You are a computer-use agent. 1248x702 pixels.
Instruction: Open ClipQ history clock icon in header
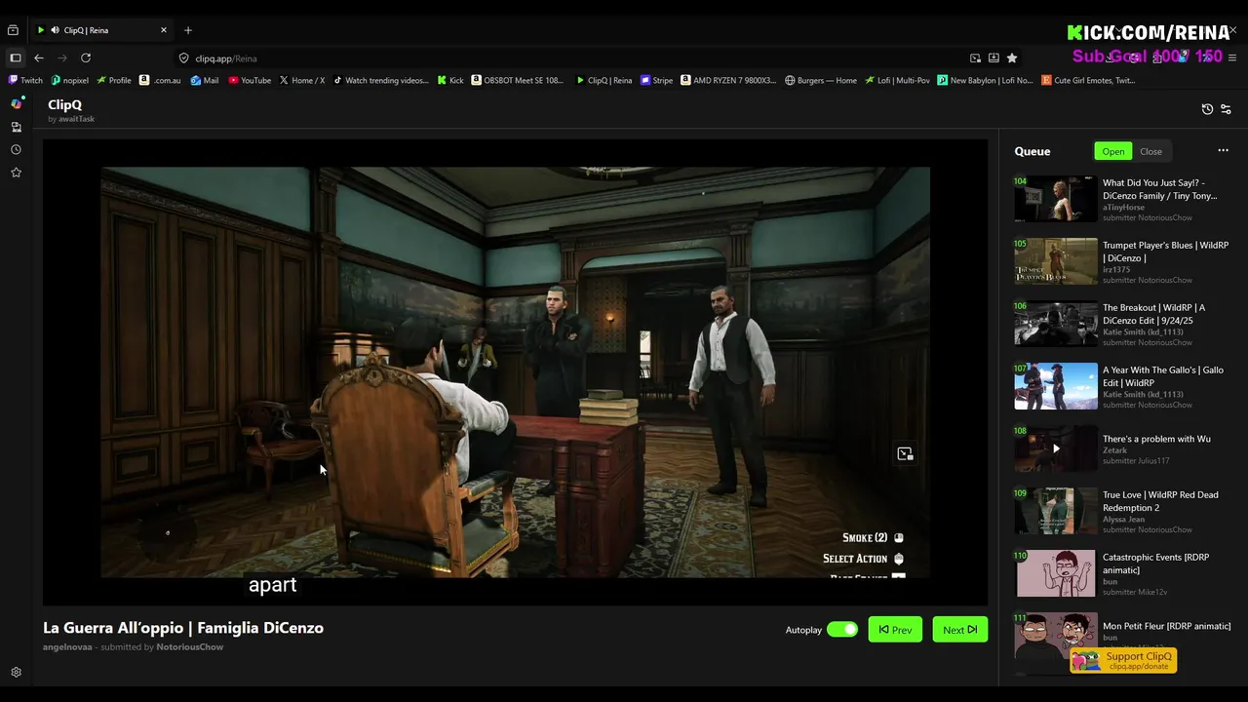point(1207,109)
